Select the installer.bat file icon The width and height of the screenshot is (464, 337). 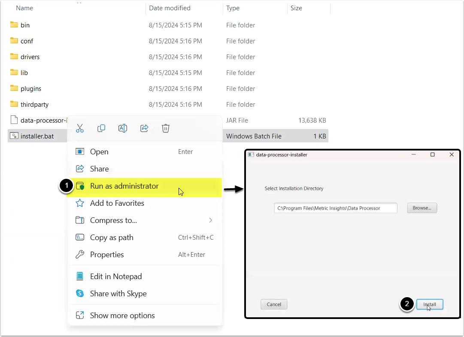pyautogui.click(x=14, y=136)
